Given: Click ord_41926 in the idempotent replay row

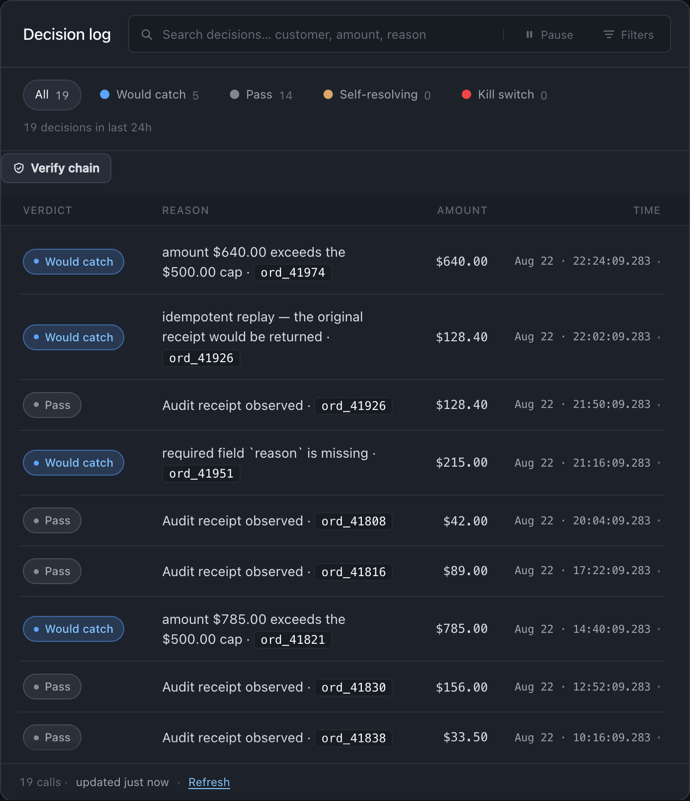Looking at the screenshot, I should (201, 358).
